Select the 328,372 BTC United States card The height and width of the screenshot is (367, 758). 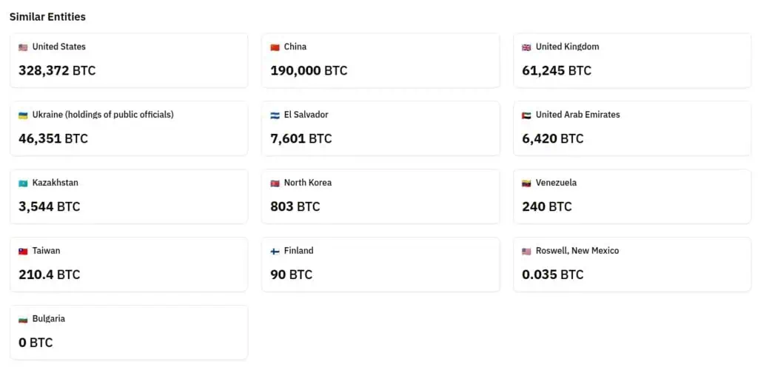(x=129, y=61)
